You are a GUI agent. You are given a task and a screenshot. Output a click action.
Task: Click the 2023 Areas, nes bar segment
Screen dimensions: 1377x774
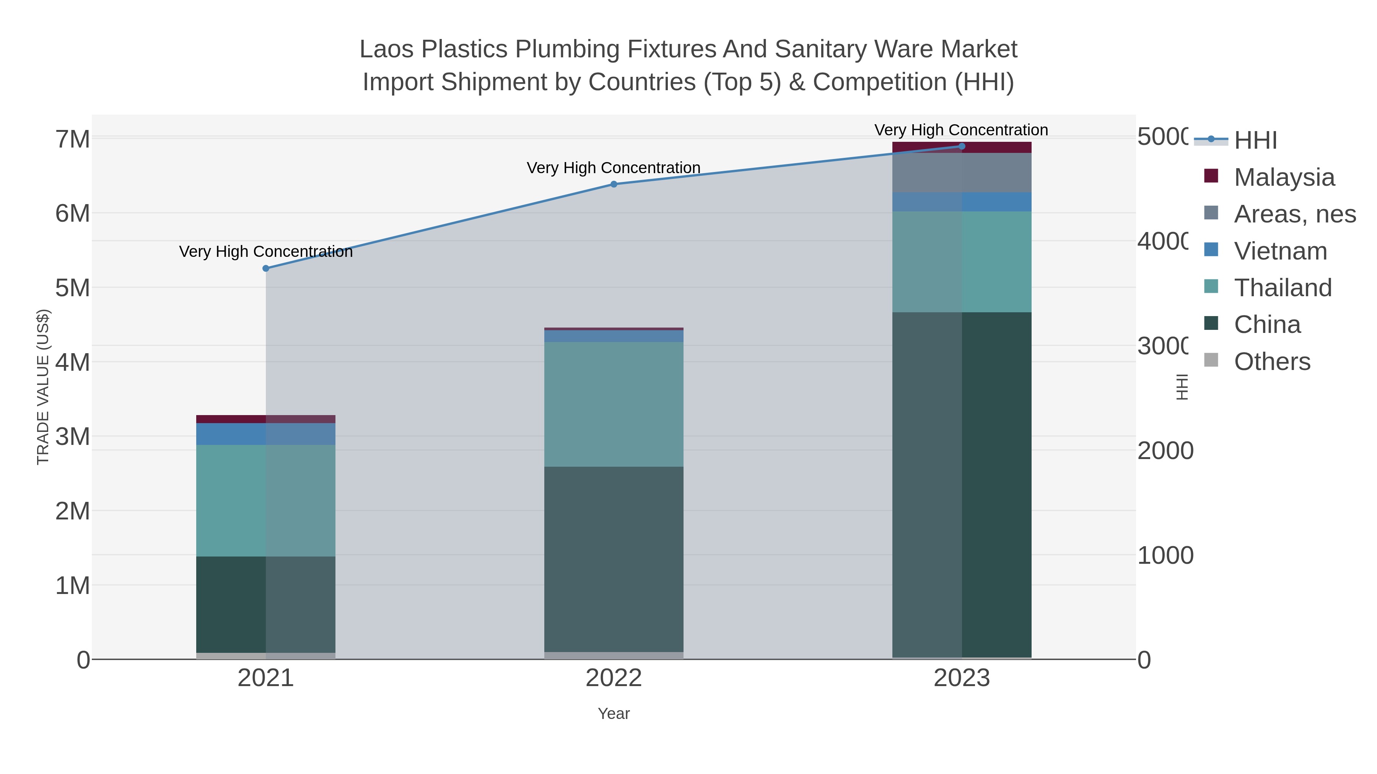point(962,172)
